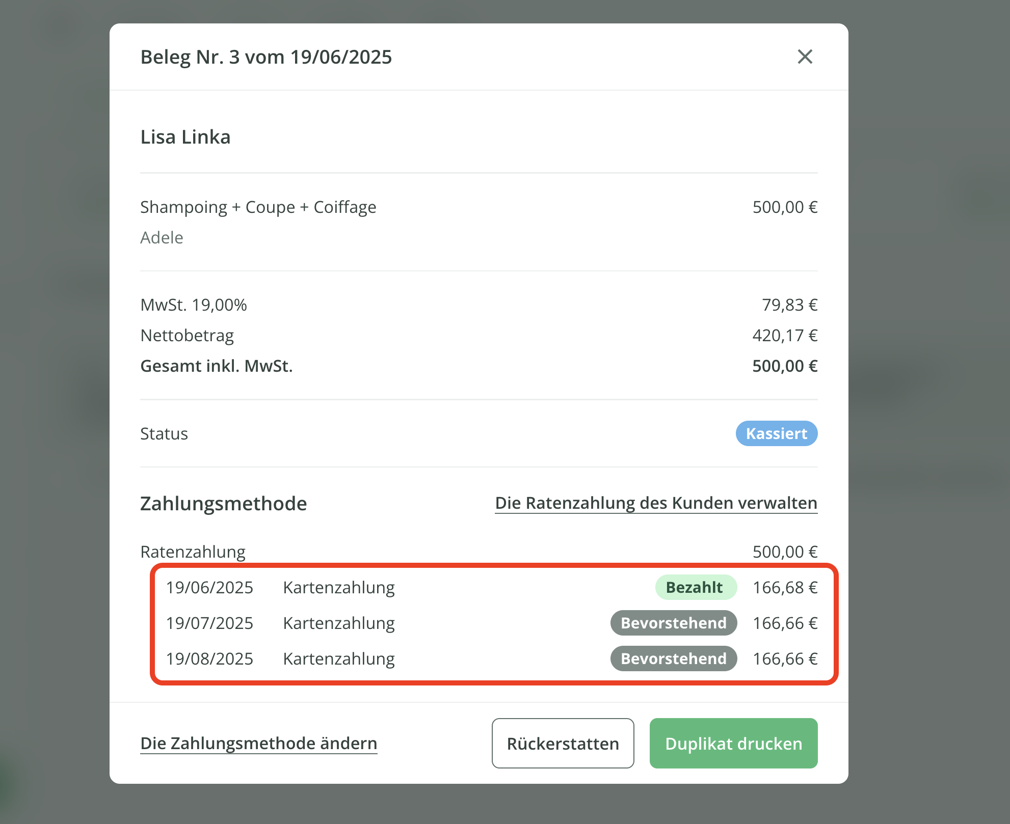
Task: Select the 19/07/2025 installment date
Action: [x=209, y=623]
